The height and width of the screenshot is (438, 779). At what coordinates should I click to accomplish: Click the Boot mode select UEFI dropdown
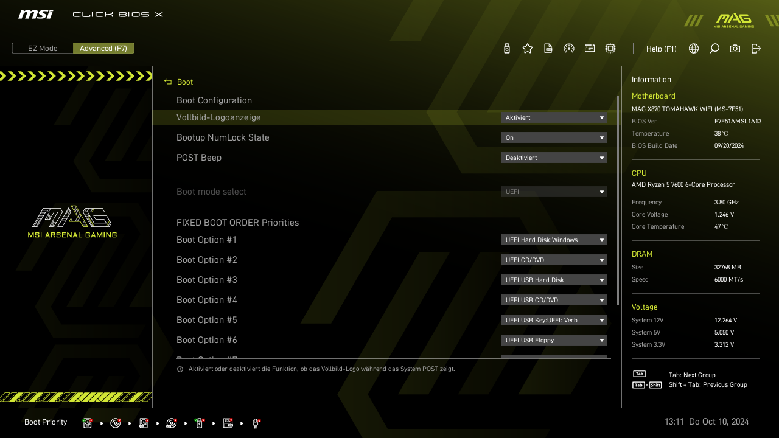pos(554,192)
